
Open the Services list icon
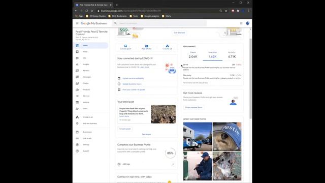(77, 96)
